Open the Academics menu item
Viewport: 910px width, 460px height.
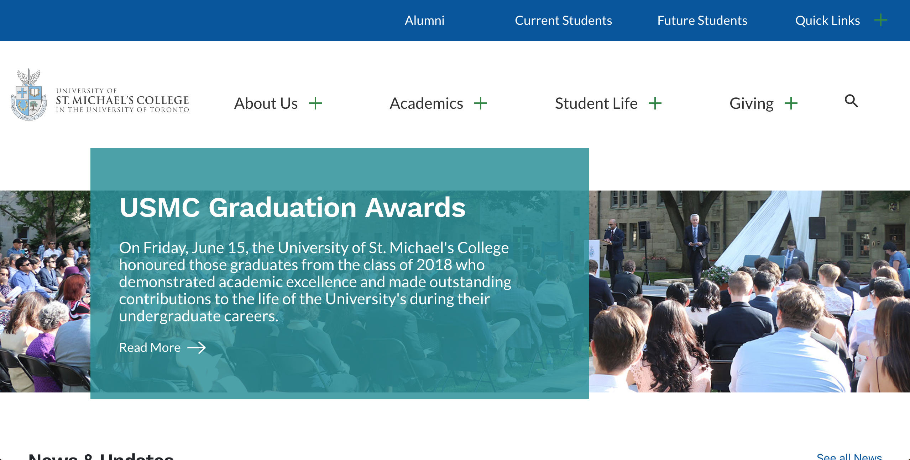426,103
